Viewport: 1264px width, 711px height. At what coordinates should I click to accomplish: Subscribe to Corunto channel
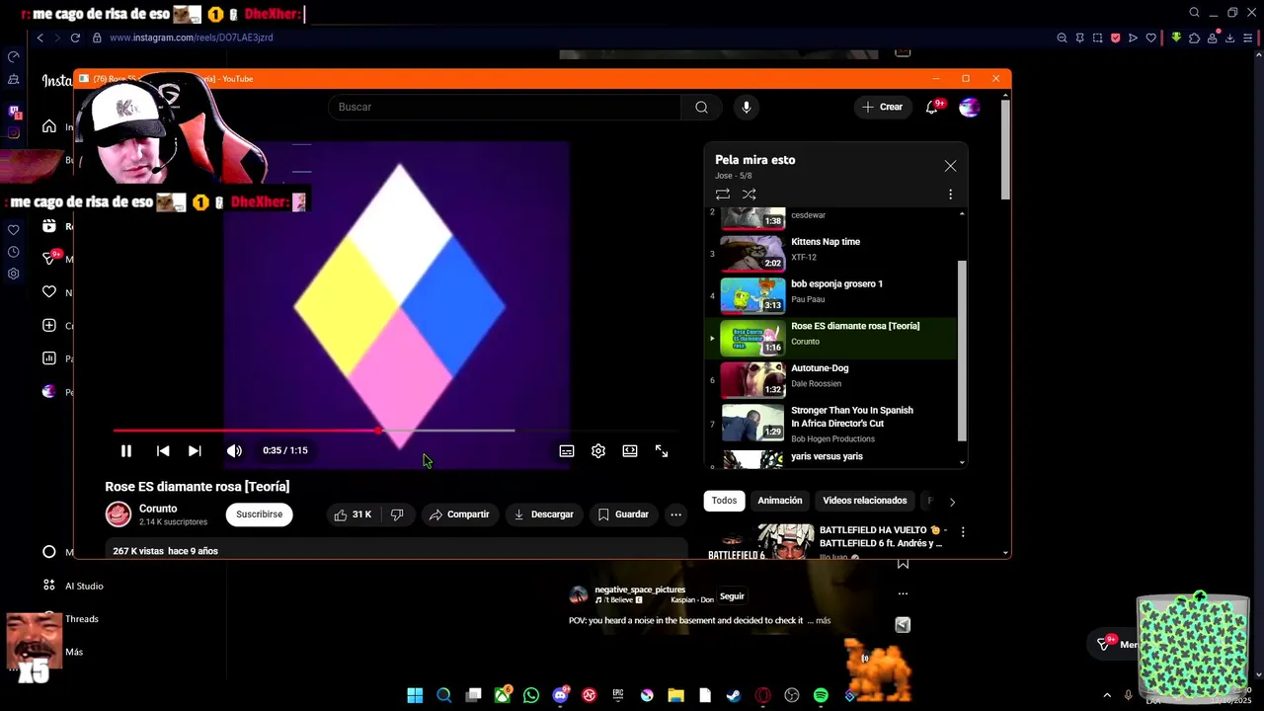coord(259,514)
